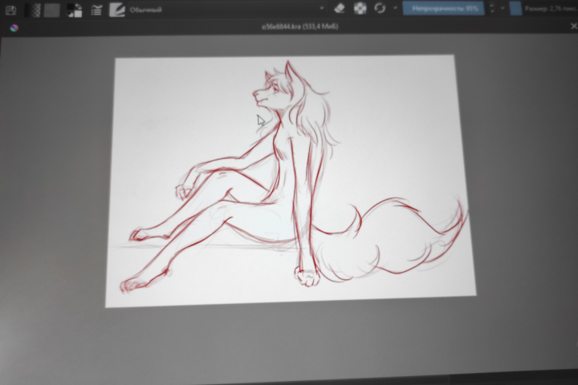Toggle preserve alpha checkerboard button

pos(360,8)
